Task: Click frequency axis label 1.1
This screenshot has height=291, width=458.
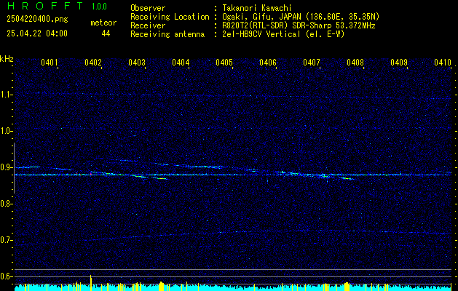Action: [7, 95]
